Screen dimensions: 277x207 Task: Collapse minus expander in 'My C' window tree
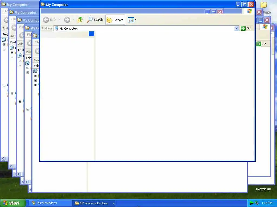point(28,73)
